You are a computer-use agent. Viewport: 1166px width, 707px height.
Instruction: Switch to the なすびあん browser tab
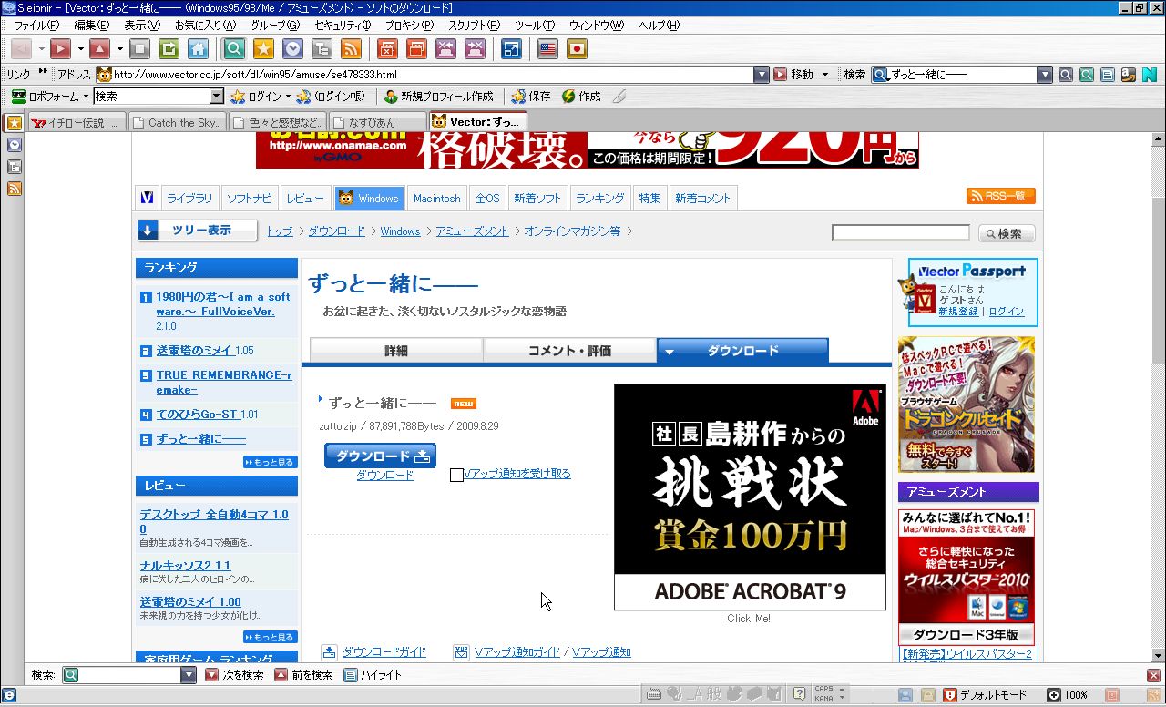tap(378, 122)
